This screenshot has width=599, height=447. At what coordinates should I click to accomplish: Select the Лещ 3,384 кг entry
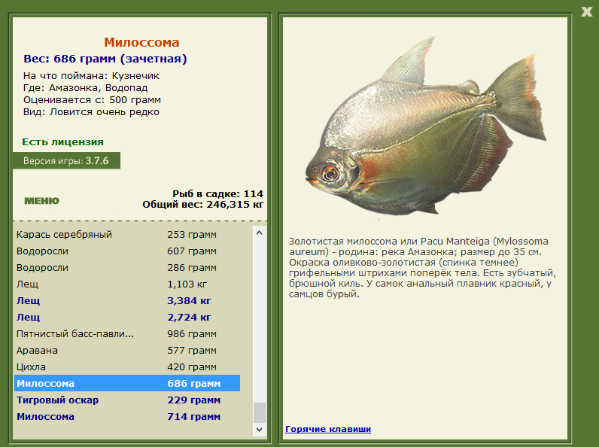[x=127, y=301]
